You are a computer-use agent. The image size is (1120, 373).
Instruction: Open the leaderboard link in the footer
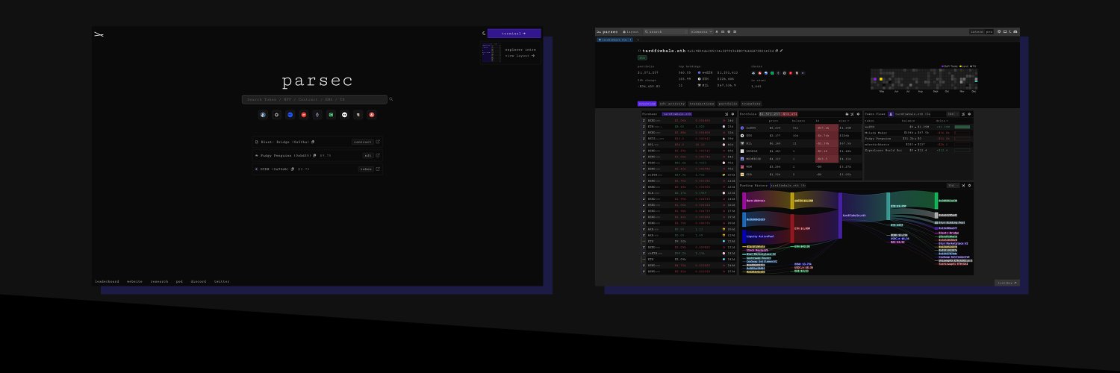point(107,282)
